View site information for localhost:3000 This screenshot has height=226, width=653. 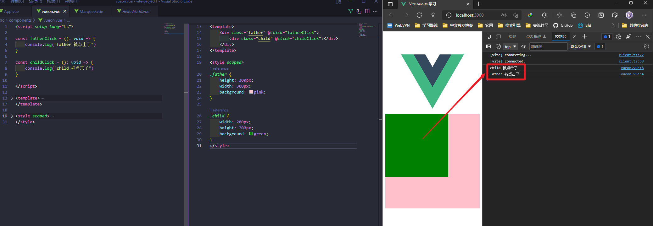tap(449, 15)
